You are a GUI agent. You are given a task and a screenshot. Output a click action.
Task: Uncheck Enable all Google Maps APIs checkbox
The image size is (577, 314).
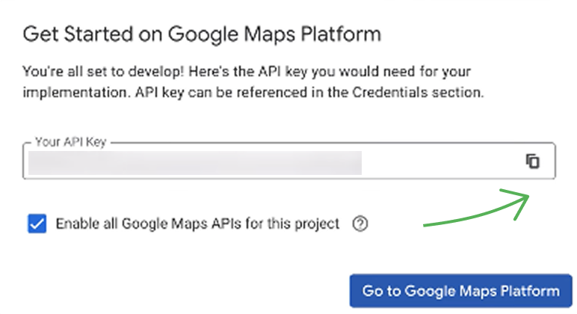(37, 224)
